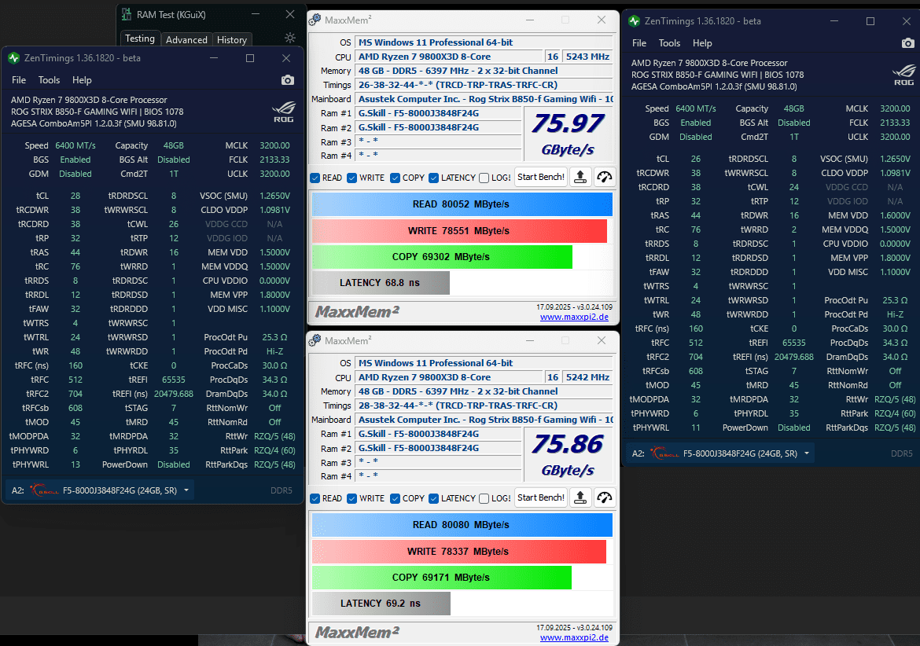Uncheck WRITE in the 75.97 GByte/s MaxxMem window
This screenshot has height=646, width=920.
[352, 178]
